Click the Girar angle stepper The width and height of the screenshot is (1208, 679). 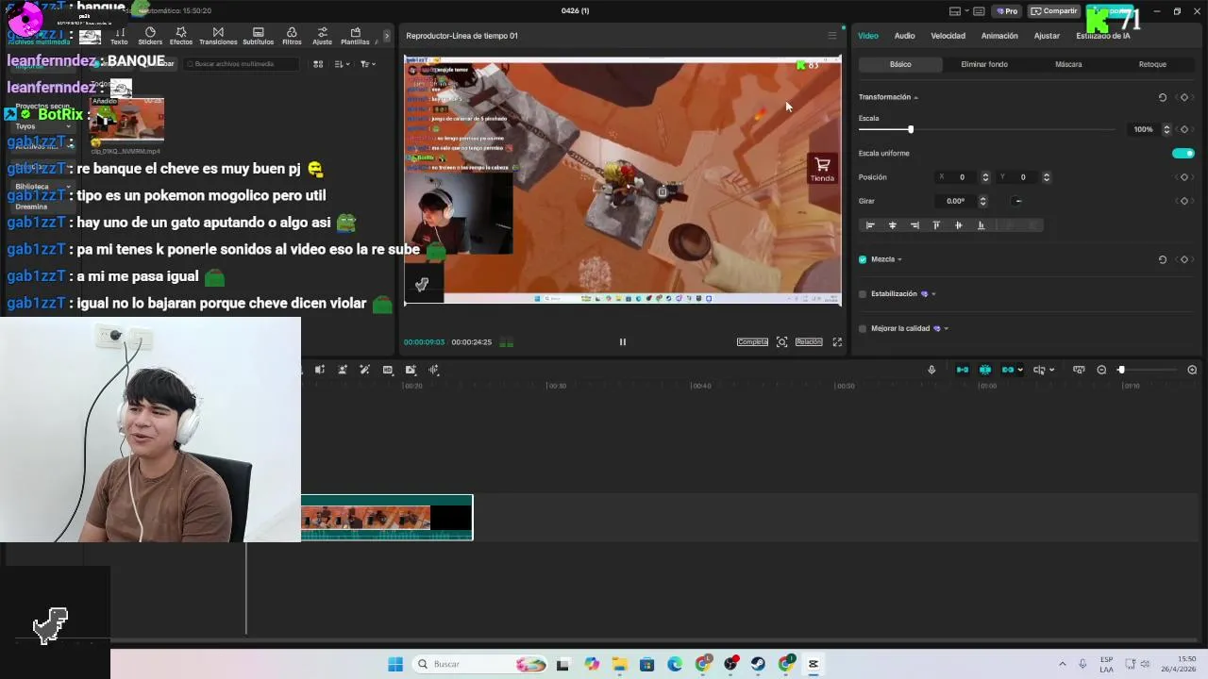(982, 201)
